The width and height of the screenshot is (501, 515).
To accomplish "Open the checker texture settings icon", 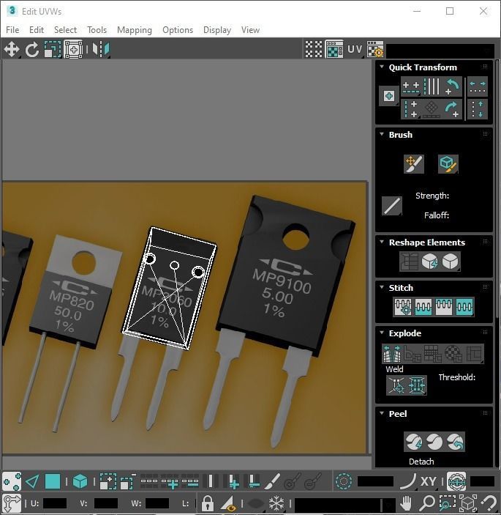I will [x=375, y=50].
